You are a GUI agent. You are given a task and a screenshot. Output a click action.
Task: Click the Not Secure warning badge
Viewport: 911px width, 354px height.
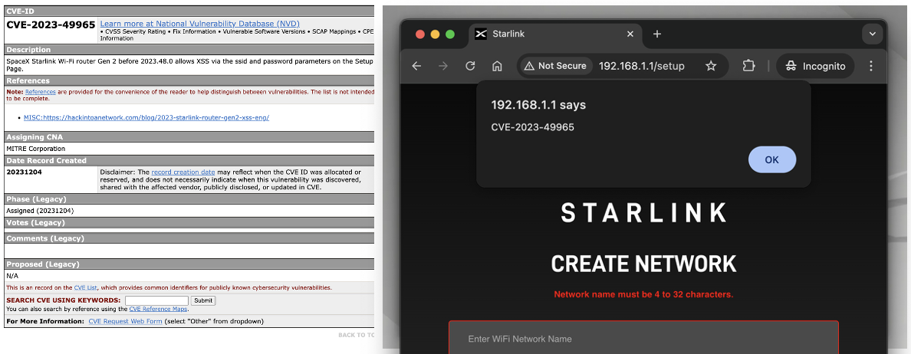554,66
